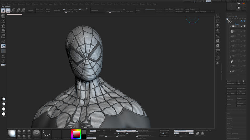Toggle the >X< symmetry axis
Viewport: 250px width, 140px height.
[176, 133]
